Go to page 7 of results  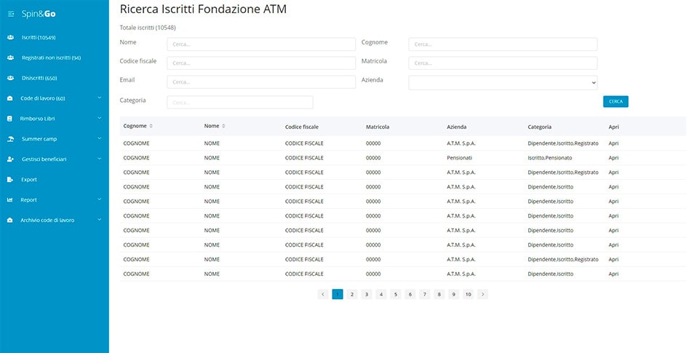(424, 294)
